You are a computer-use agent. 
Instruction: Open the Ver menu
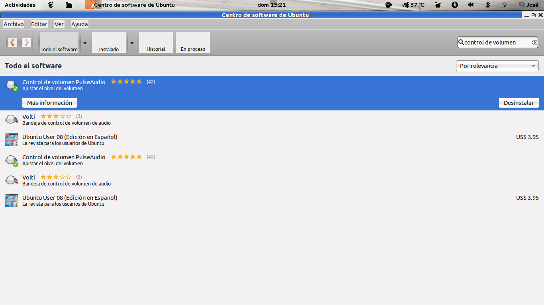point(59,24)
